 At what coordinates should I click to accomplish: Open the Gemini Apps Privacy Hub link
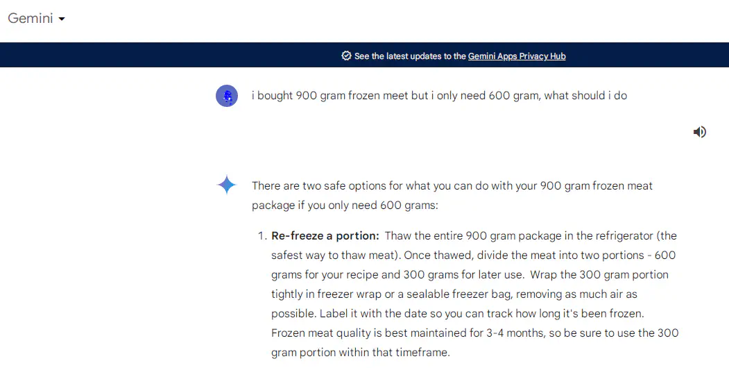coord(517,56)
